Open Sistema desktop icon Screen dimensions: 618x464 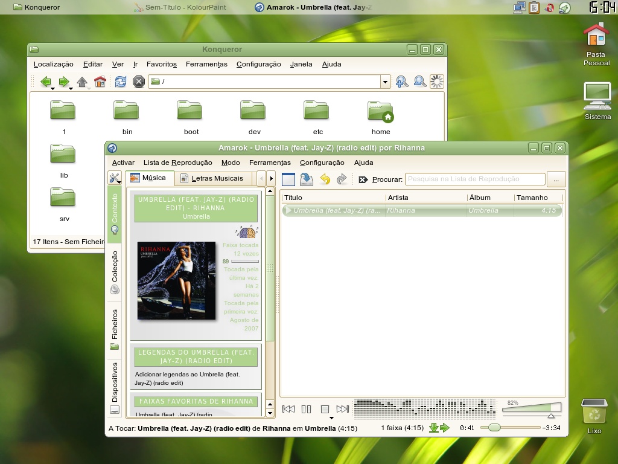(597, 101)
